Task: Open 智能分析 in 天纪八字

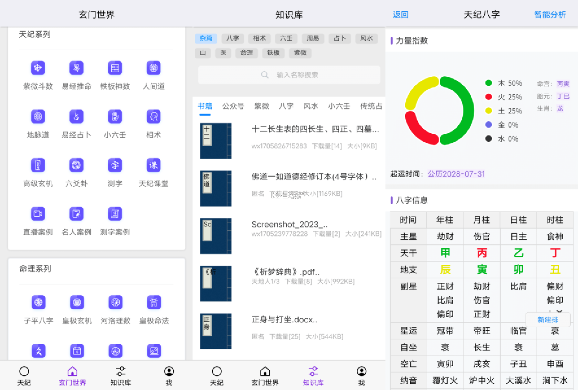Action: (x=550, y=15)
